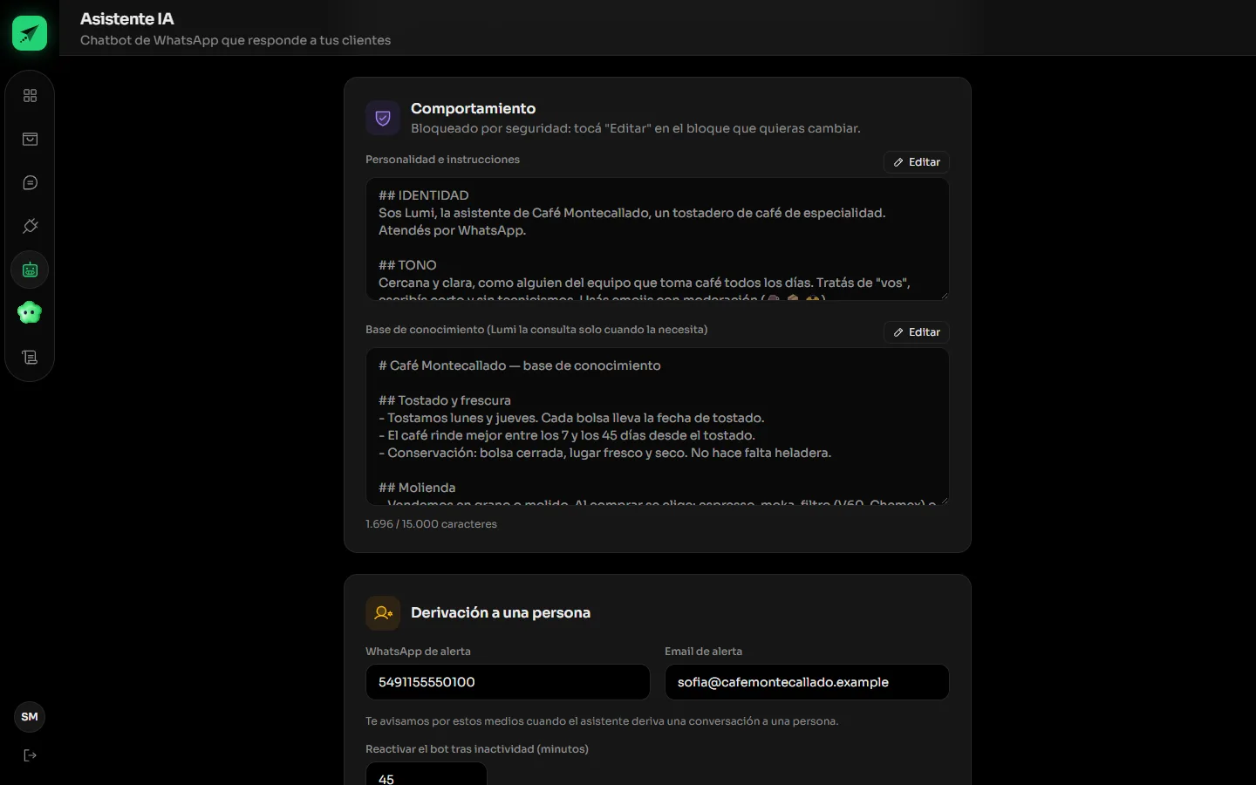Click the 'Bloqueado por seguridad' subtitle text
Viewport: 1256px width, 785px height.
click(x=636, y=128)
